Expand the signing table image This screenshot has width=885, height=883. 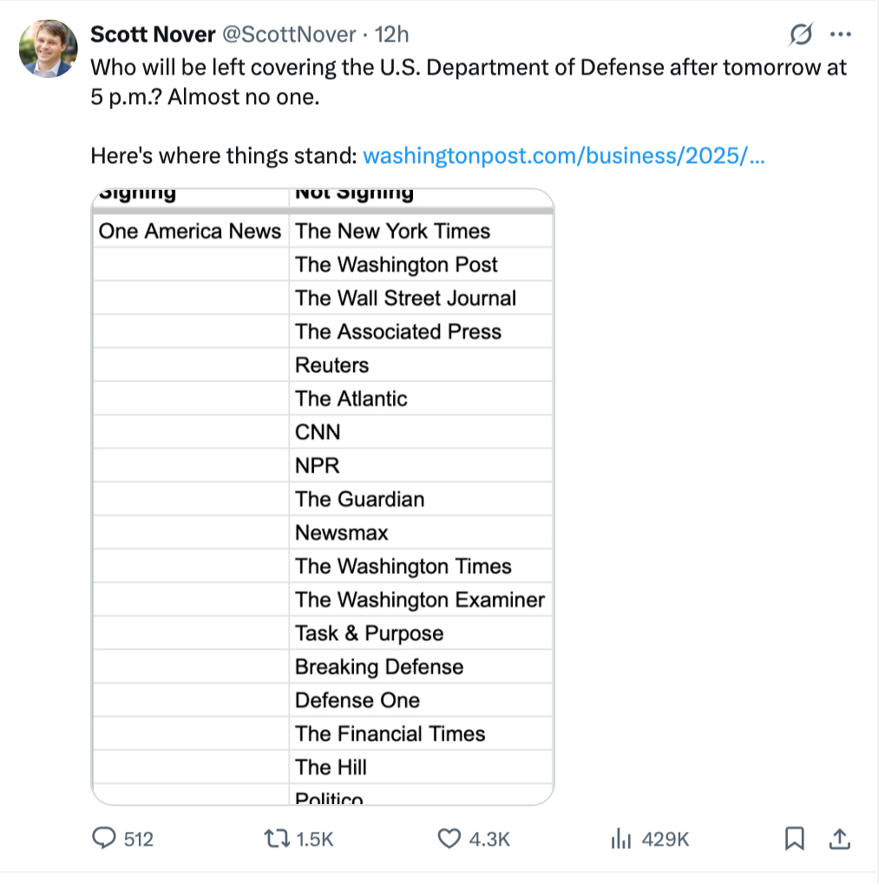323,496
